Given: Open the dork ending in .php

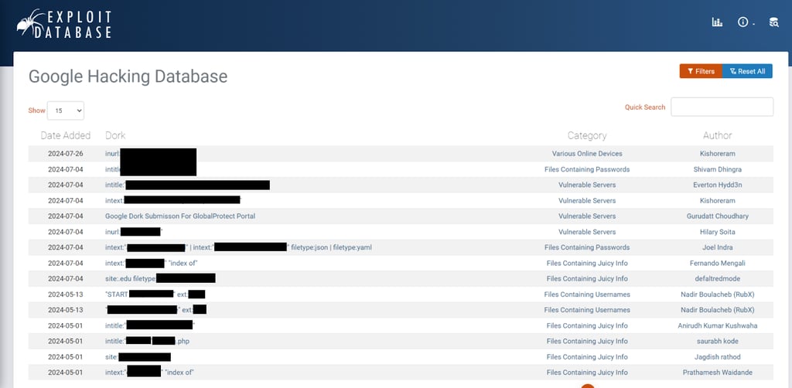Looking at the screenshot, I should tap(147, 341).
